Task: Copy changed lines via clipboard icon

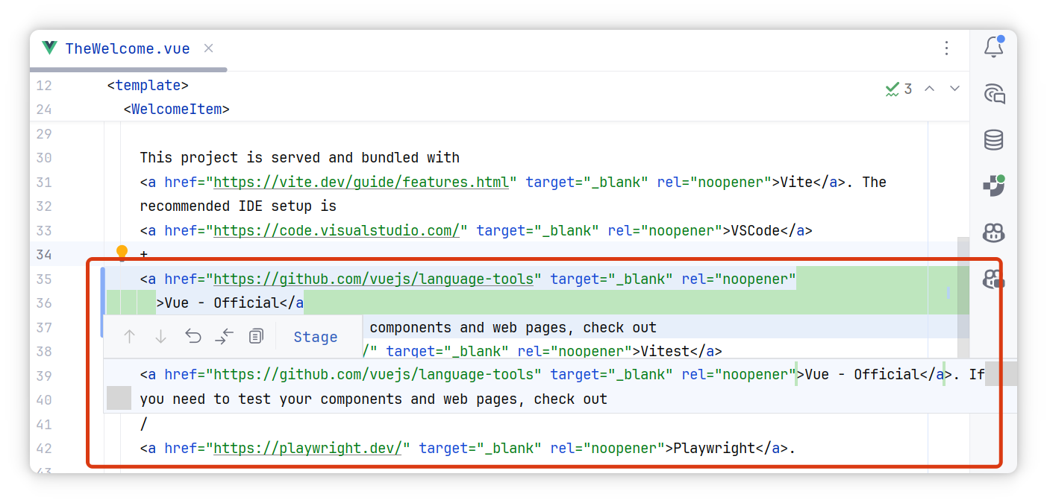Action: coord(256,336)
